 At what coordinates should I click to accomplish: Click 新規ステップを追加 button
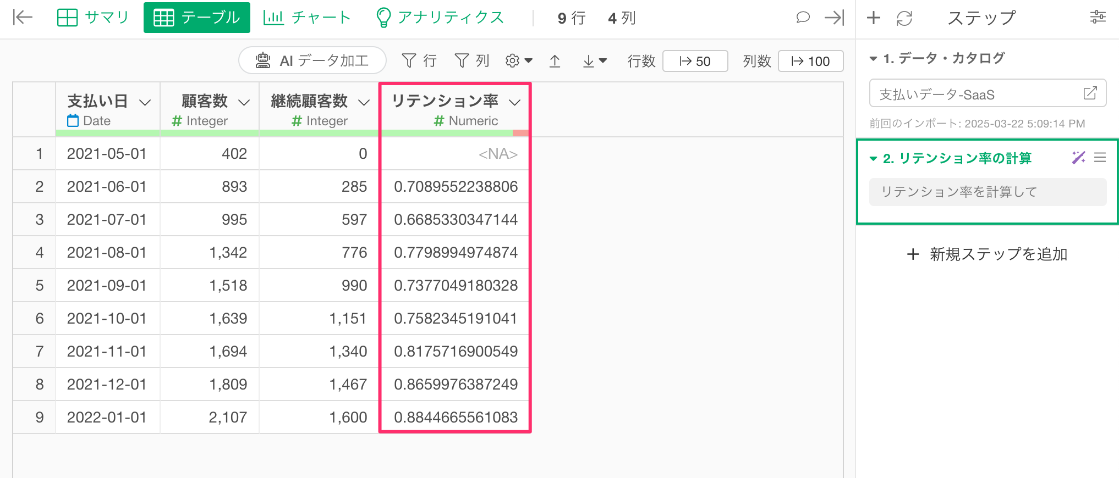[x=988, y=254]
